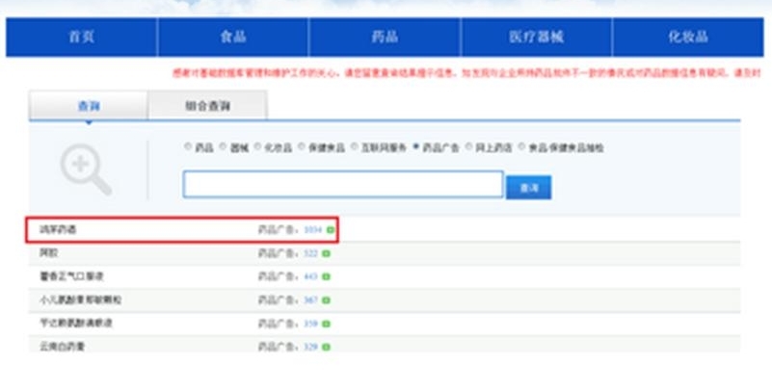The height and width of the screenshot is (390, 772).
Task: Focus the search keyword input field
Action: (343, 185)
